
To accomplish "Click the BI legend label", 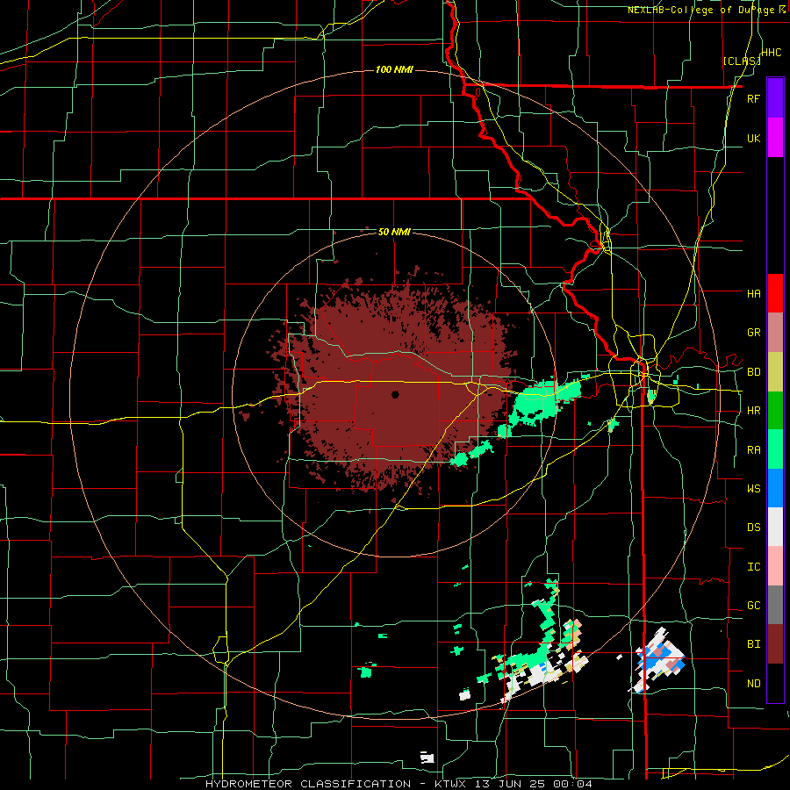I will coord(753,644).
